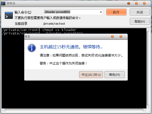Click the 输入命令(C) label
This screenshot has height=114, width=152.
23,12
